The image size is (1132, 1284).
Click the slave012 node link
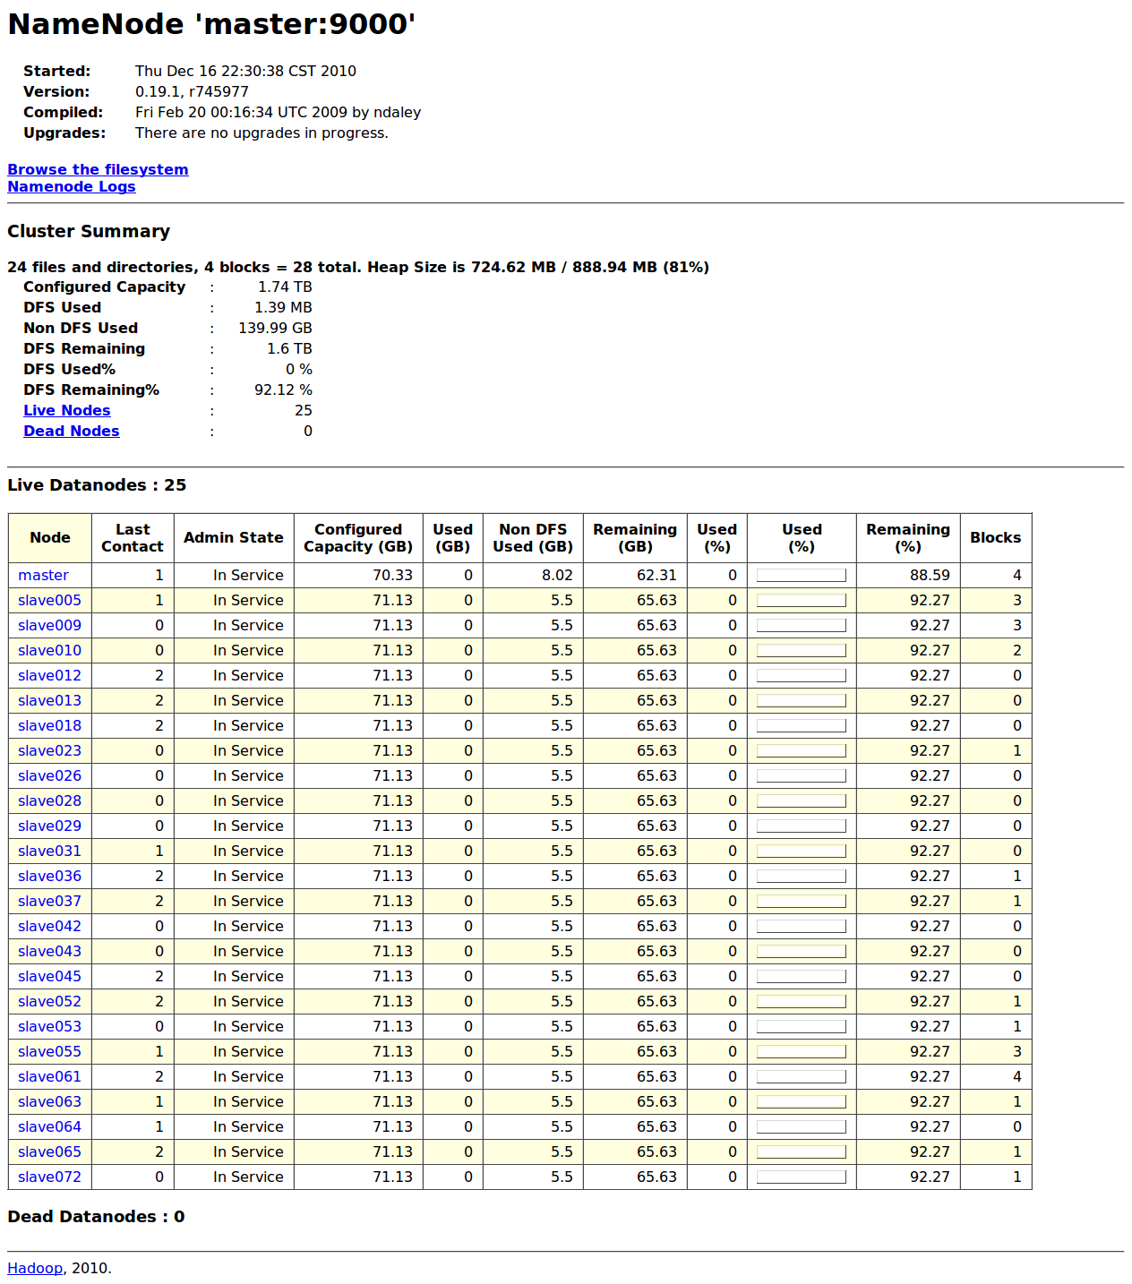point(49,675)
